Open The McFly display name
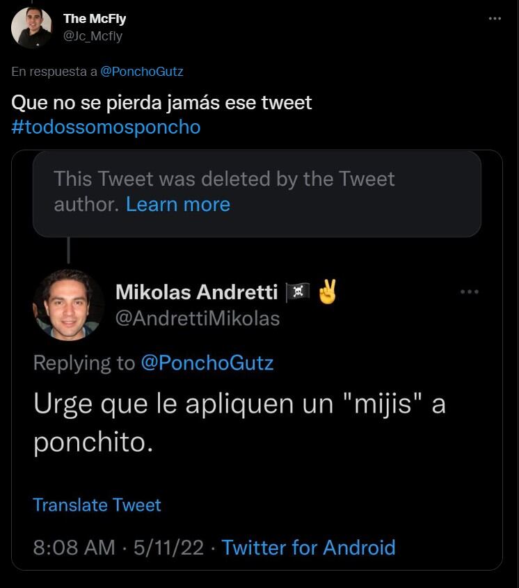The image size is (519, 588). tap(95, 19)
